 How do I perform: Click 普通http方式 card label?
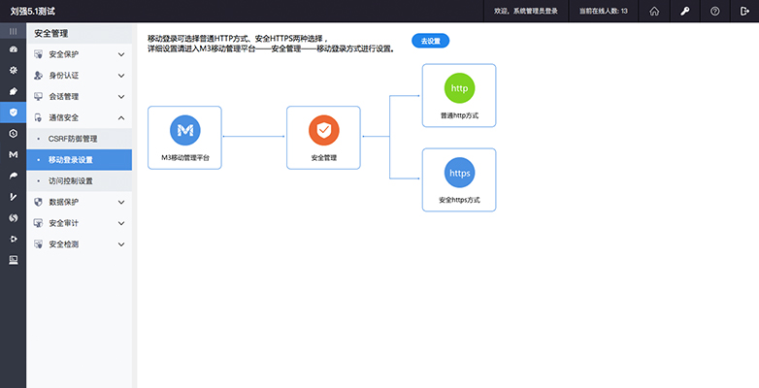[459, 115]
